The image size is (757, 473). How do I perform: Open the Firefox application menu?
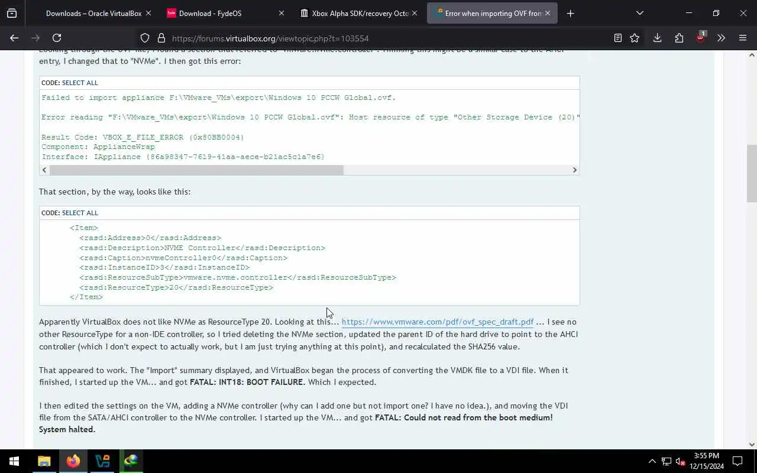tap(743, 38)
